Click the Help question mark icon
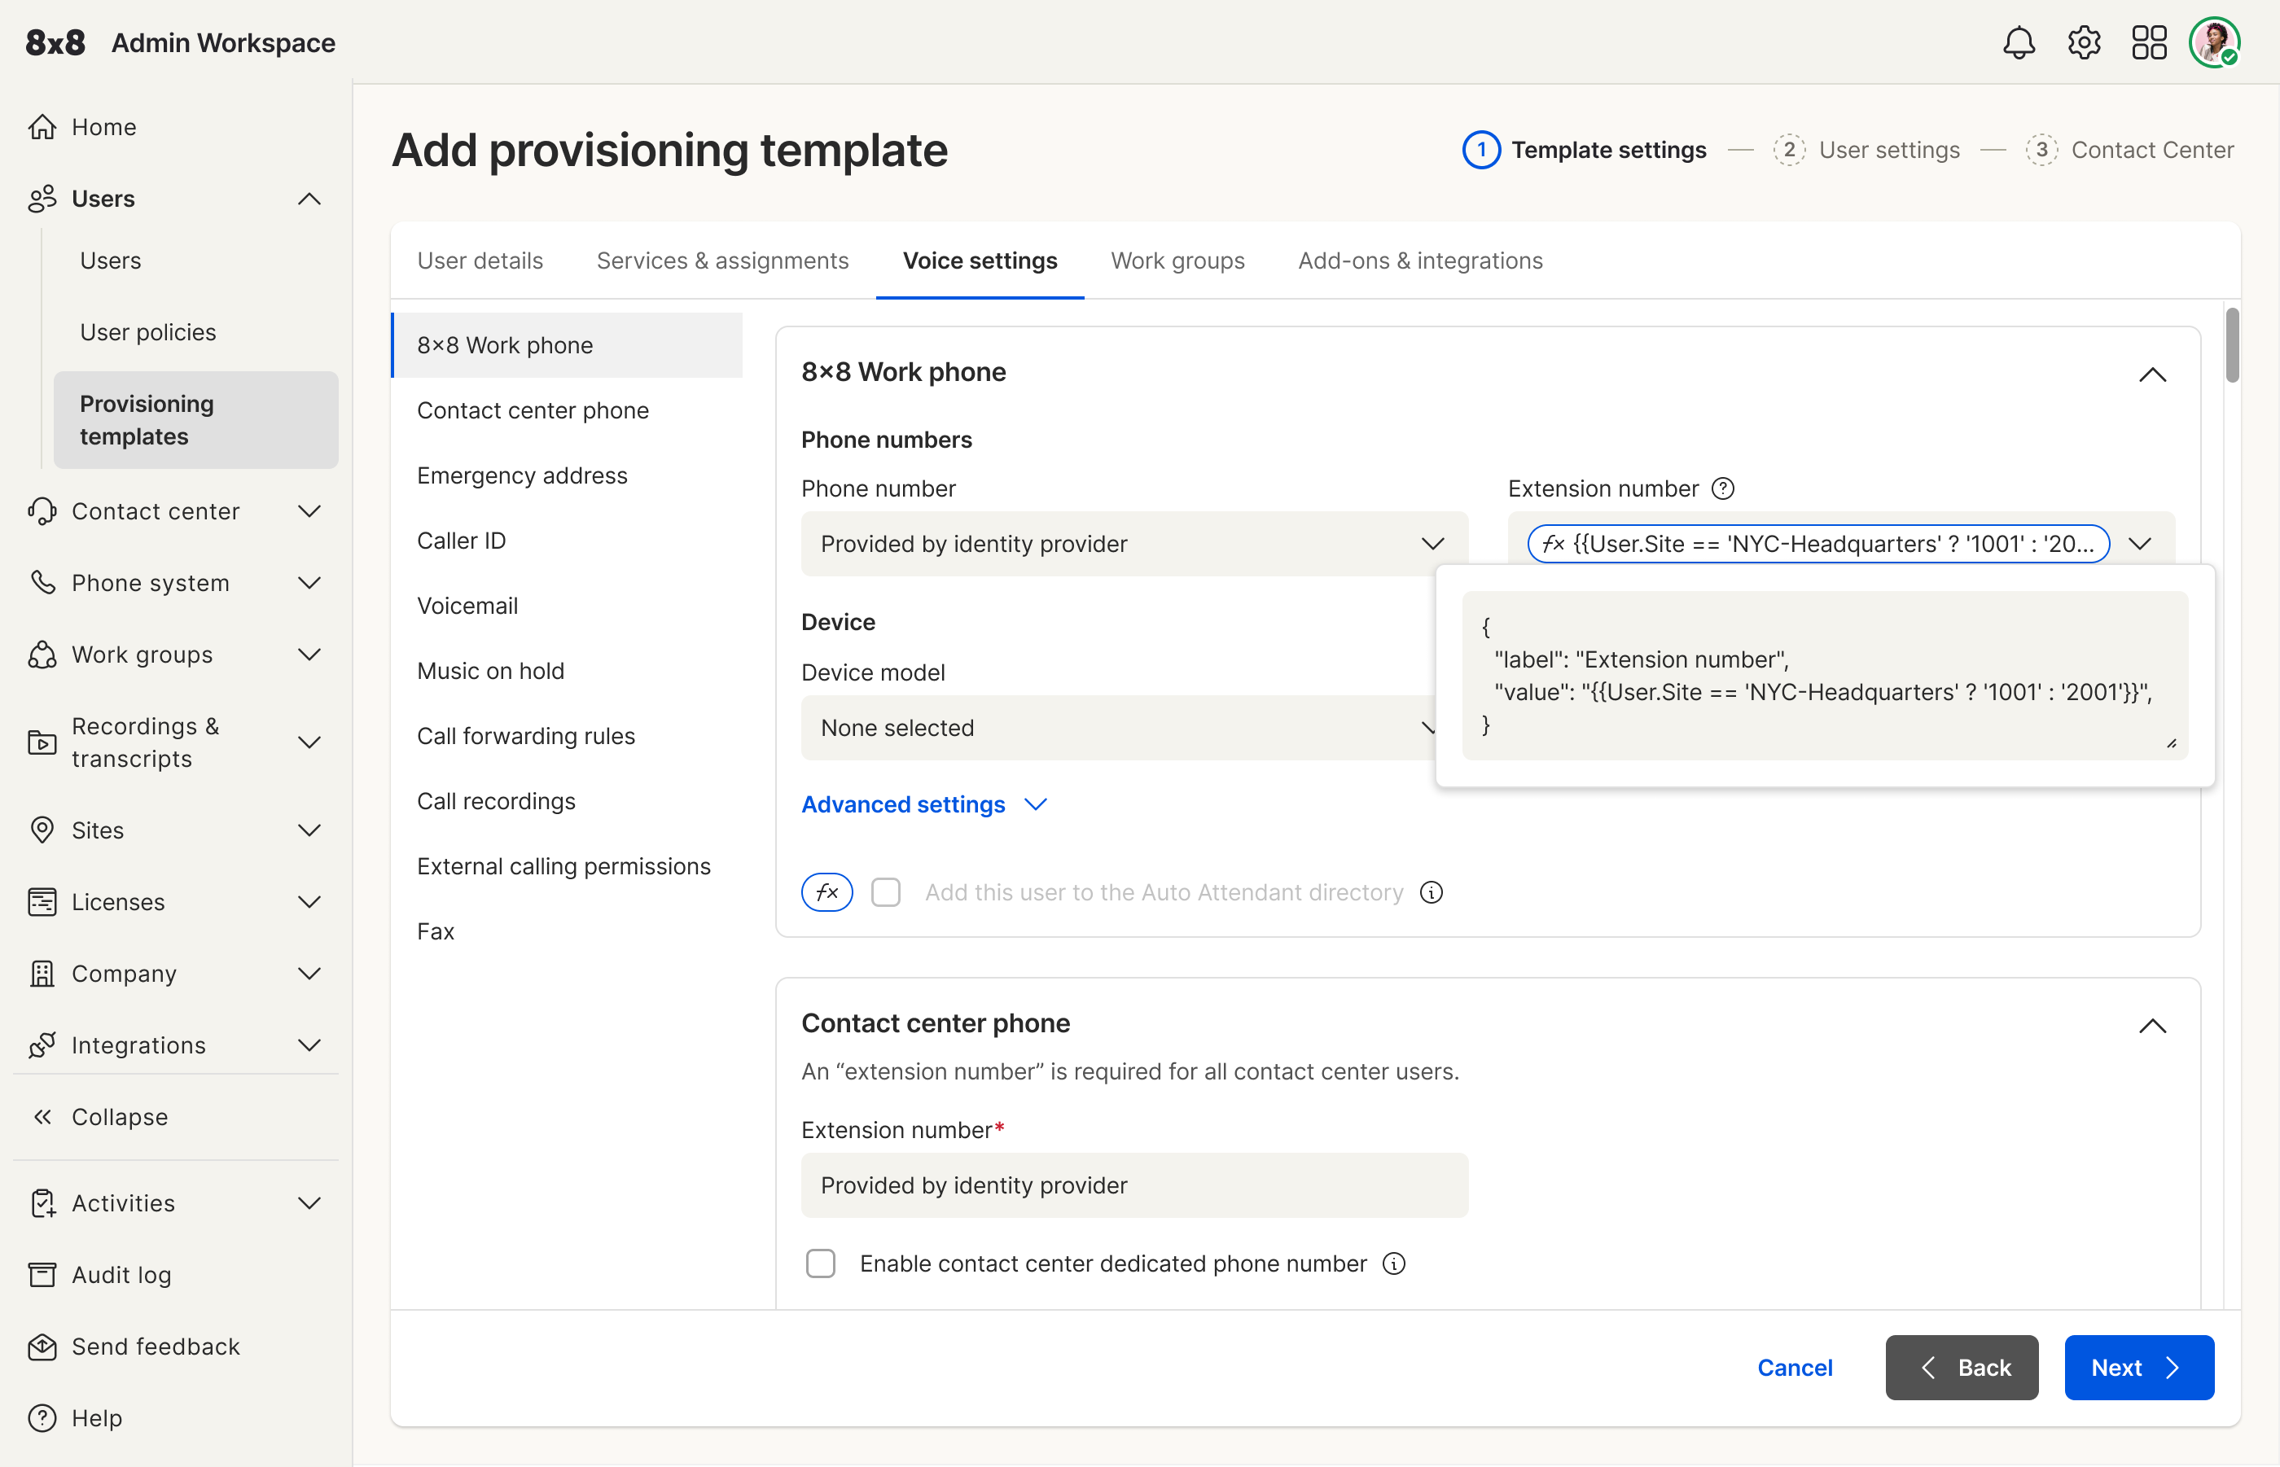 click(42, 1417)
